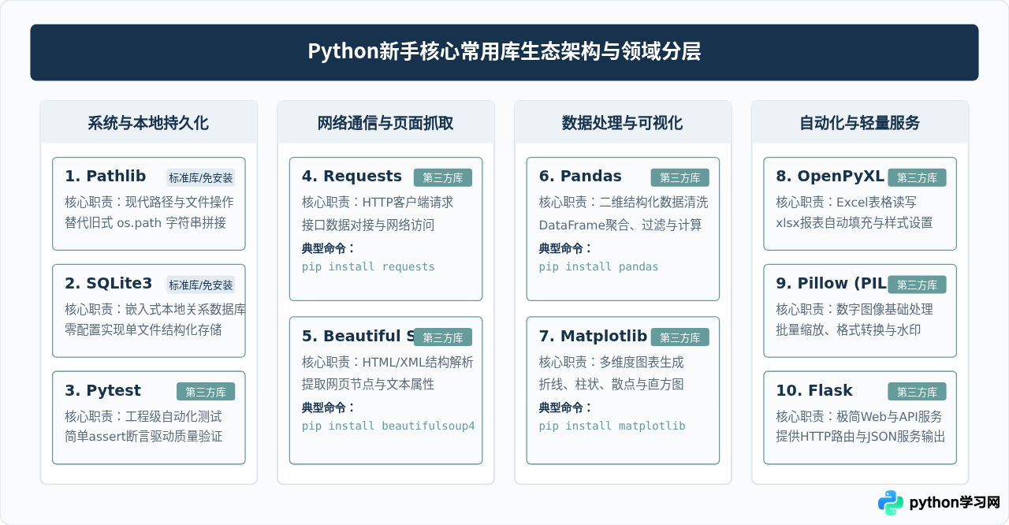Click the 1. Pathlib card title
The width and height of the screenshot is (1009, 525).
[106, 177]
